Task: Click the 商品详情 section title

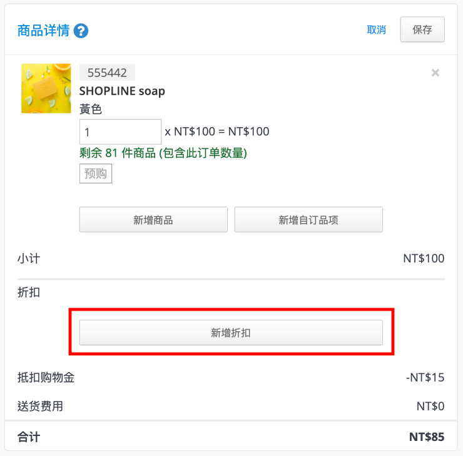Action: click(x=43, y=31)
